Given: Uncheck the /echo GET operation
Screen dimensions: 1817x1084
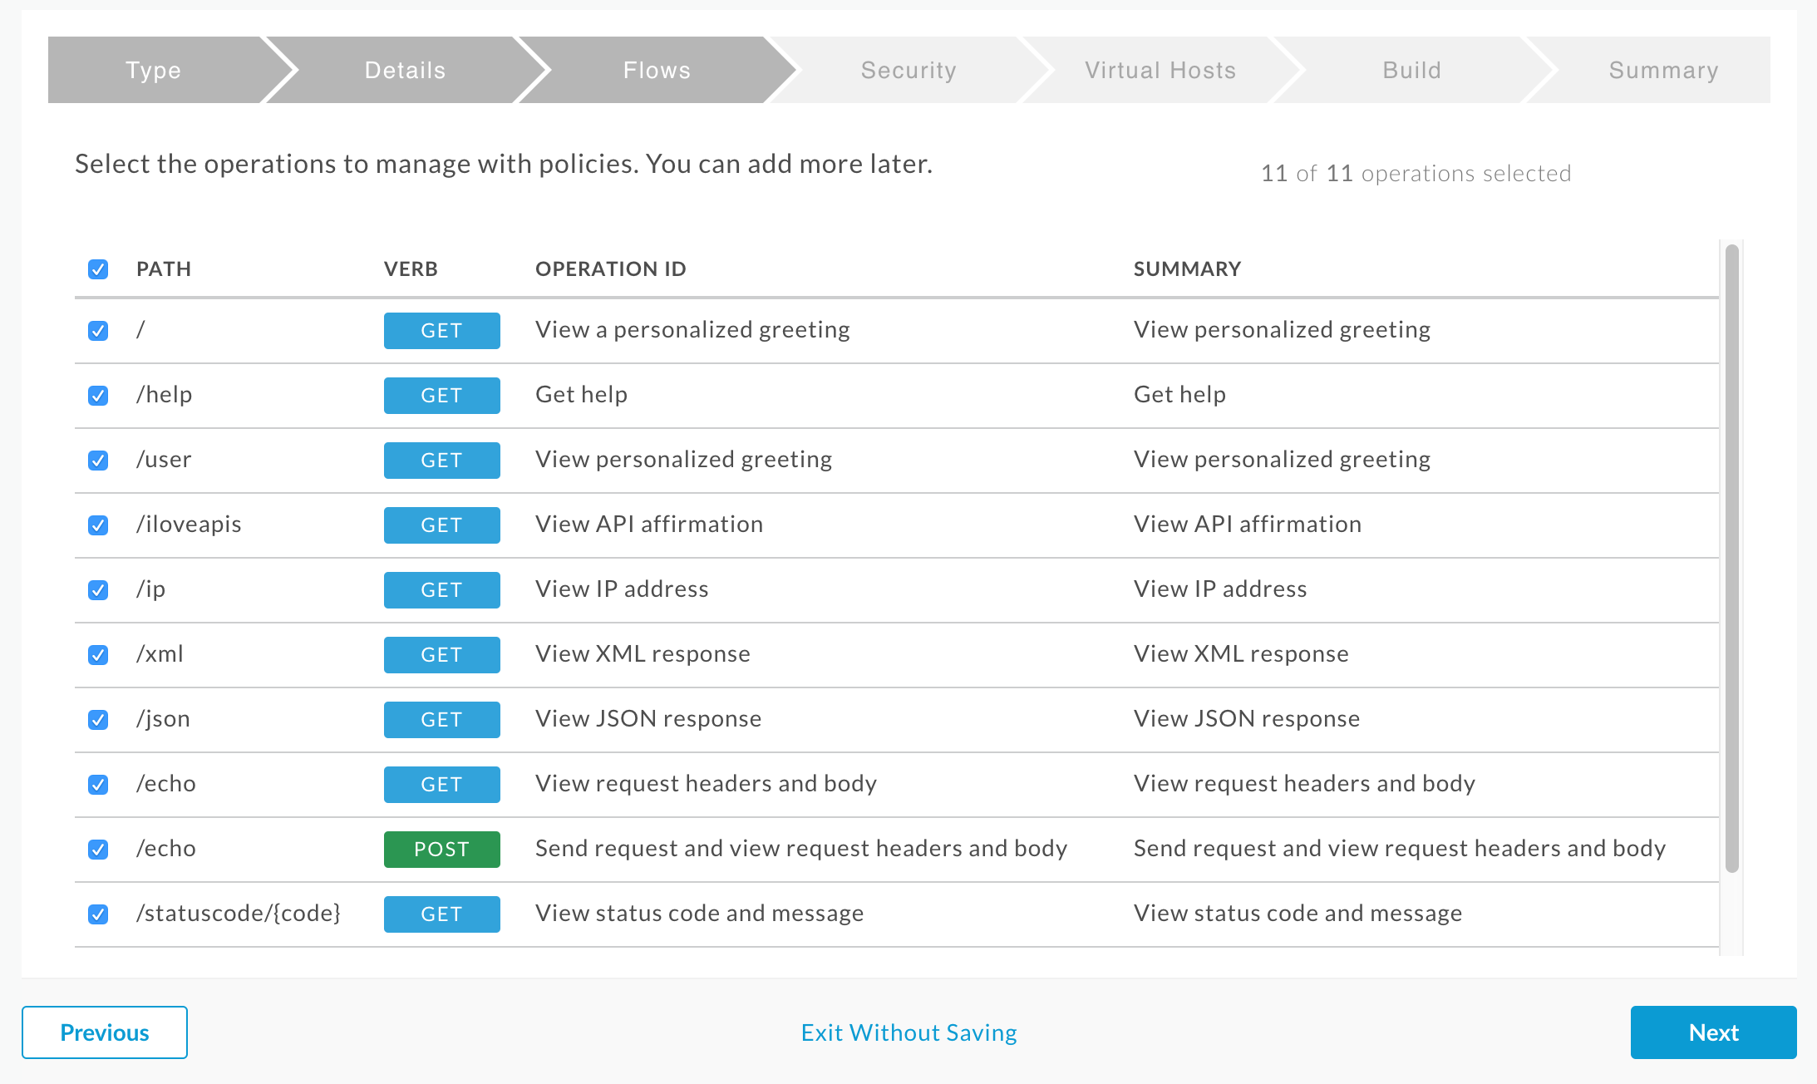Looking at the screenshot, I should (x=101, y=783).
